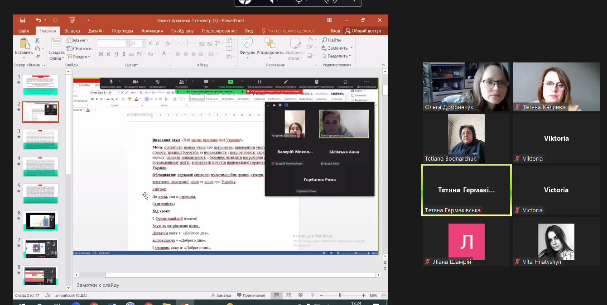Viewport: 607px width, 305px height.
Task: Click the Cut scissors icon
Action: [x=37, y=40]
